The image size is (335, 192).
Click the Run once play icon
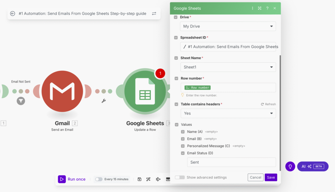[x=62, y=179]
